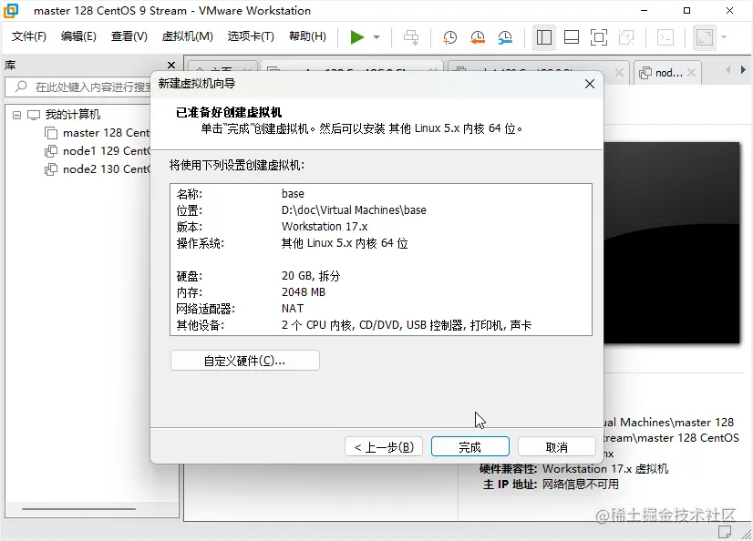This screenshot has width=753, height=541.
Task: Click the base name value in summary
Action: pyautogui.click(x=293, y=194)
